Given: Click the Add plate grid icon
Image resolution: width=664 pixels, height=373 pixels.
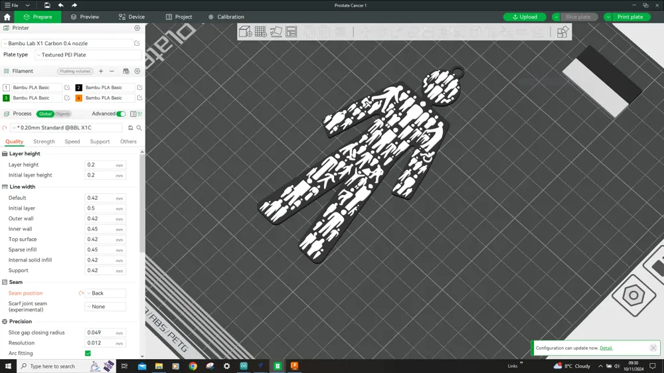Looking at the screenshot, I should point(261,32).
